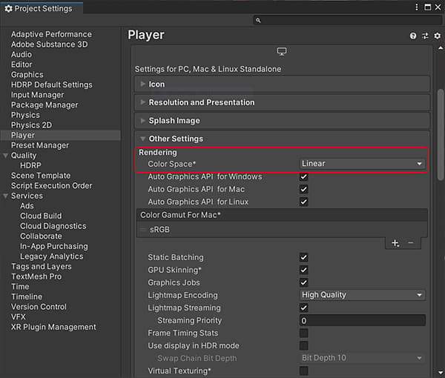Open XR Plugin Management settings
Screen dimensions: 445x378
click(x=53, y=327)
